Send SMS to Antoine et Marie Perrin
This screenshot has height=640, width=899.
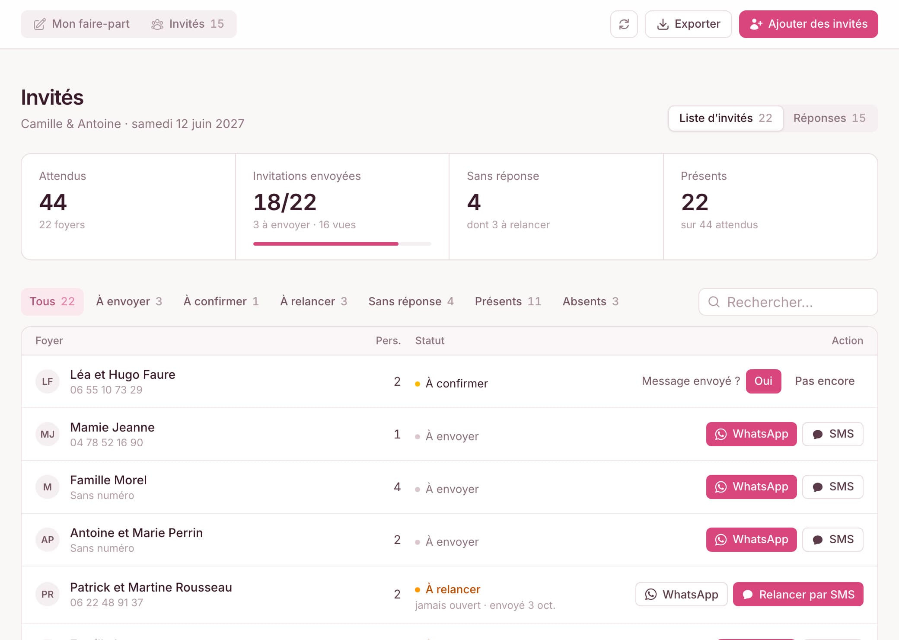click(832, 540)
